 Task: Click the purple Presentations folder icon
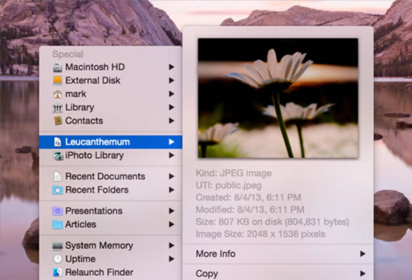point(57,211)
